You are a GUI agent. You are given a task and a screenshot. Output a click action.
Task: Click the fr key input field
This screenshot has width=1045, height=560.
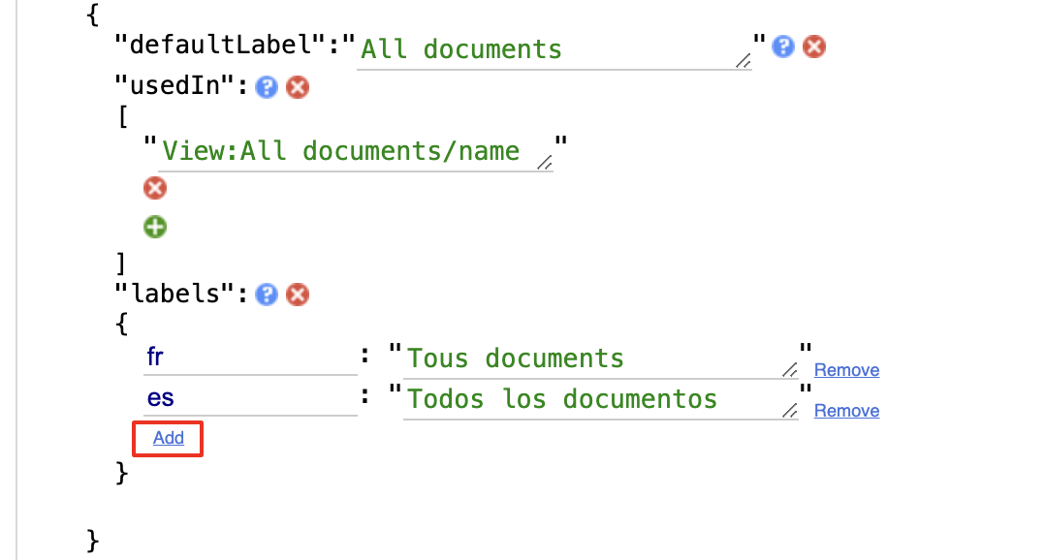click(x=249, y=358)
